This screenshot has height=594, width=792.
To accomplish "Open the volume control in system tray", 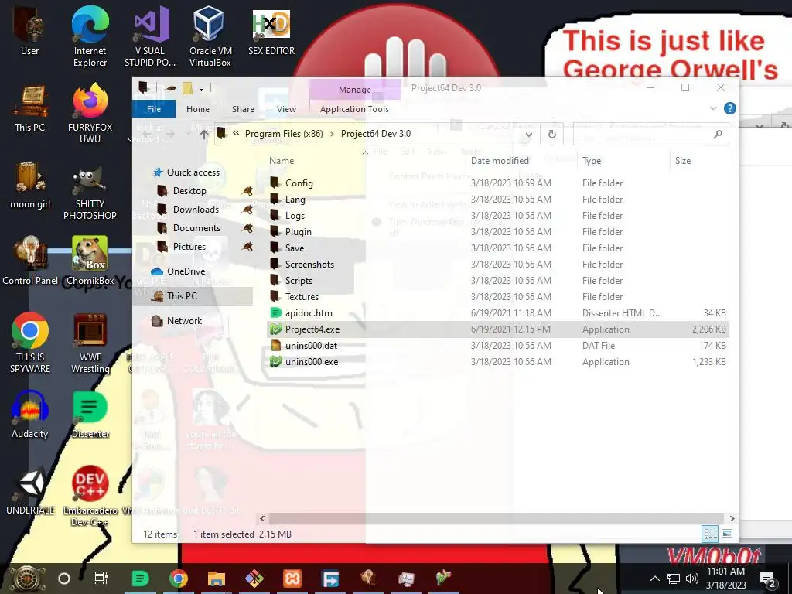I will [x=692, y=579].
